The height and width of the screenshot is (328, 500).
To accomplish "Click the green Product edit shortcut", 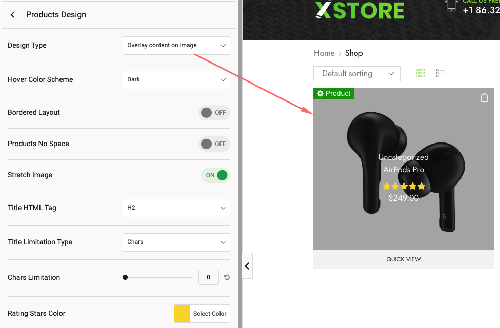I will [333, 93].
